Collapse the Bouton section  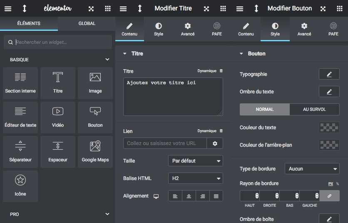pos(241,54)
